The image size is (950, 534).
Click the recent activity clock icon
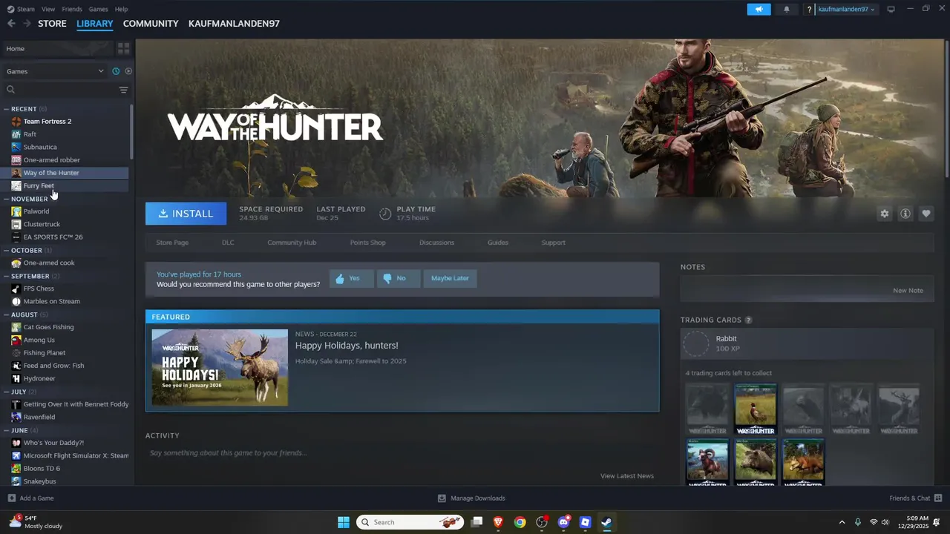(x=116, y=71)
